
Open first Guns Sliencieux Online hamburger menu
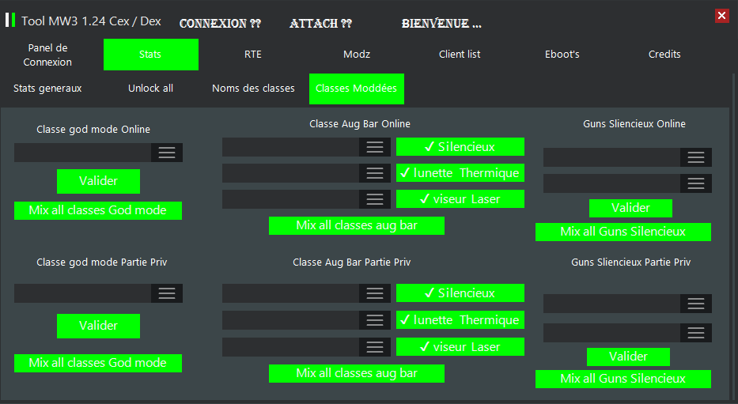point(696,157)
